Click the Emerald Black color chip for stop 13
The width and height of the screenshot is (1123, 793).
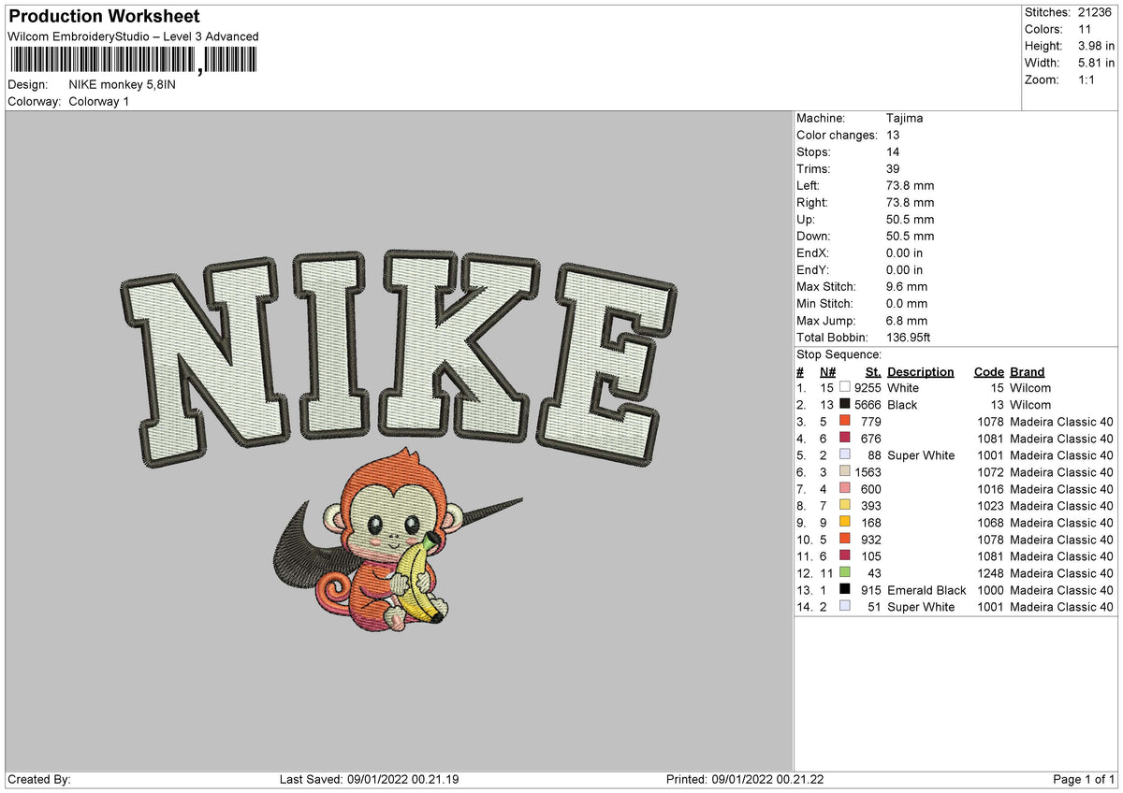[844, 590]
